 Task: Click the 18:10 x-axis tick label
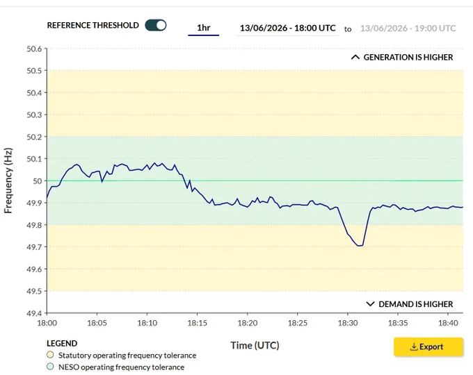coord(147,323)
